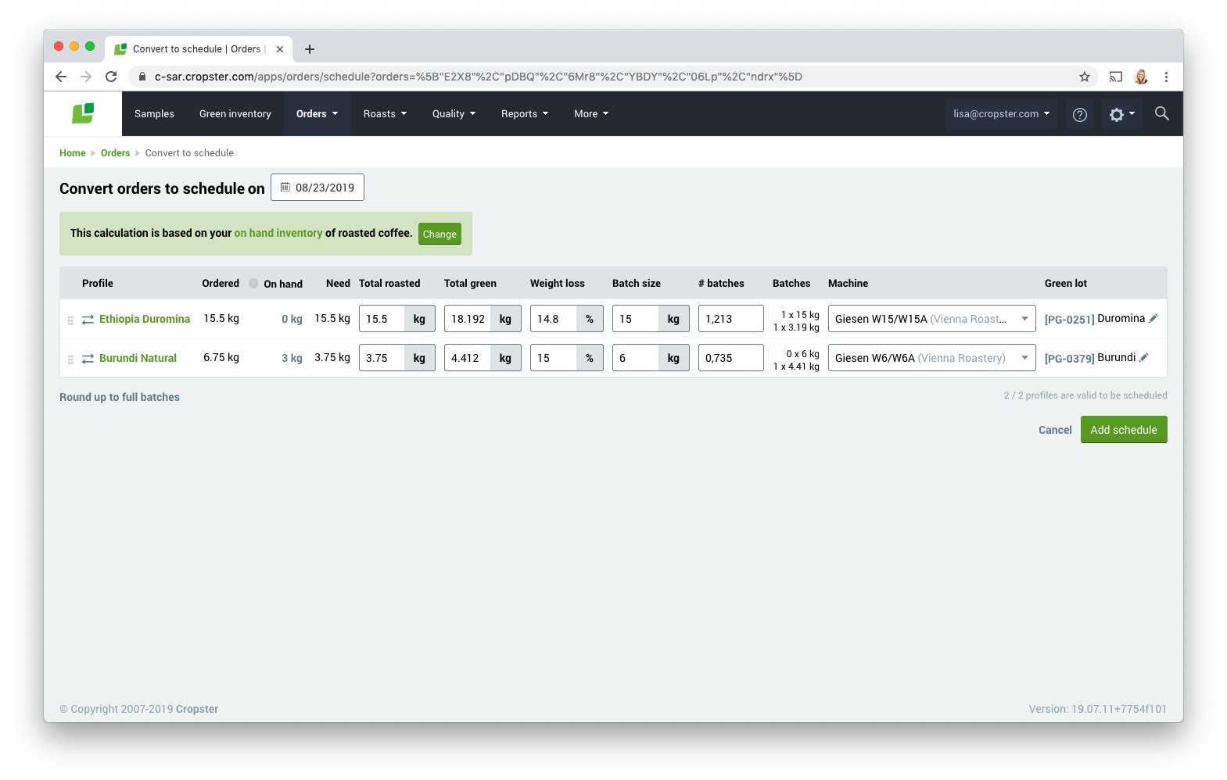Click Batch size field showing 6

pyautogui.click(x=636, y=358)
